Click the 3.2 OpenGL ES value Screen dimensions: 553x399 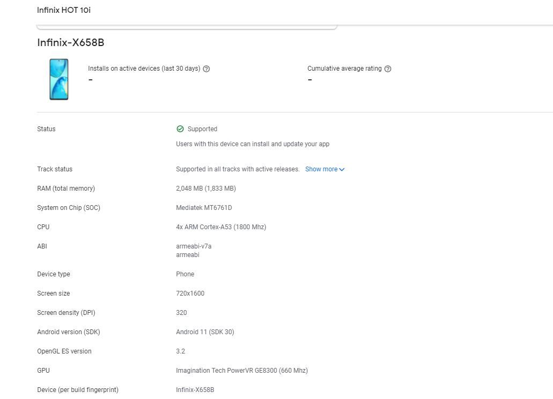[x=181, y=351]
